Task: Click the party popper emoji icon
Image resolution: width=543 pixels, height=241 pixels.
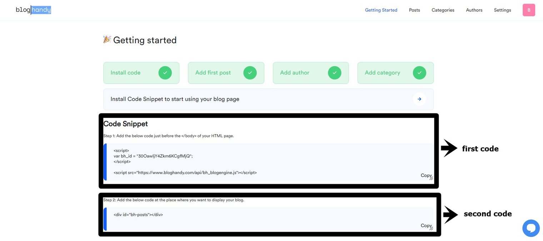Action: click(x=107, y=39)
